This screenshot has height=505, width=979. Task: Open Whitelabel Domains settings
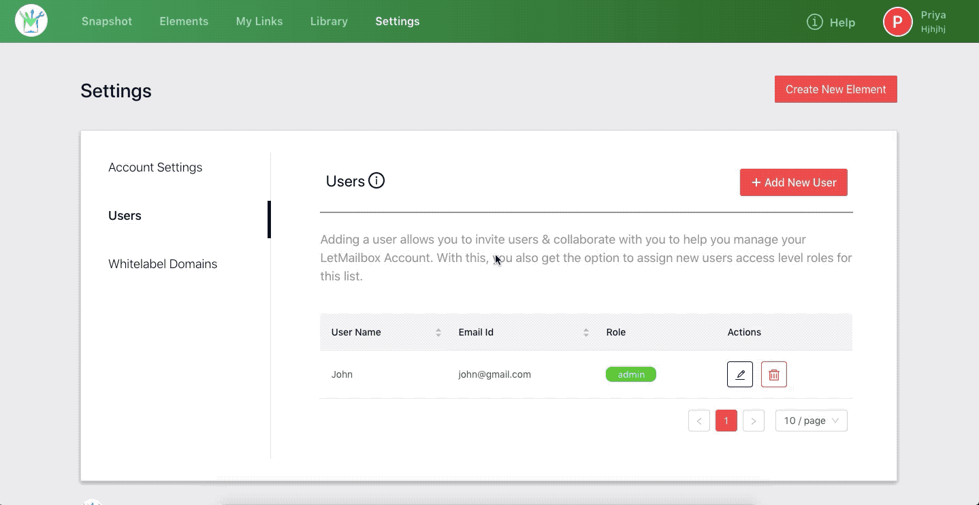point(163,264)
